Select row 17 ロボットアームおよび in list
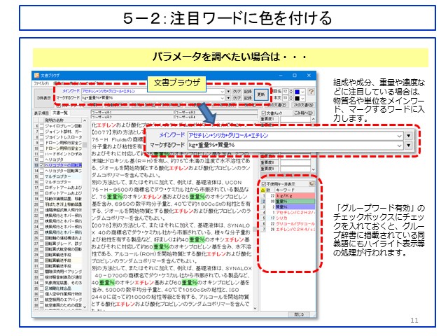448x336 pixels. coord(63,188)
